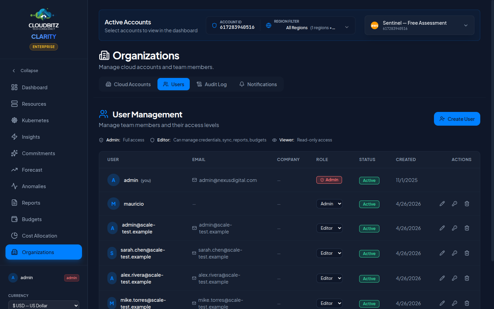
Task: Click admin avatar circle in user table
Action: (114, 180)
